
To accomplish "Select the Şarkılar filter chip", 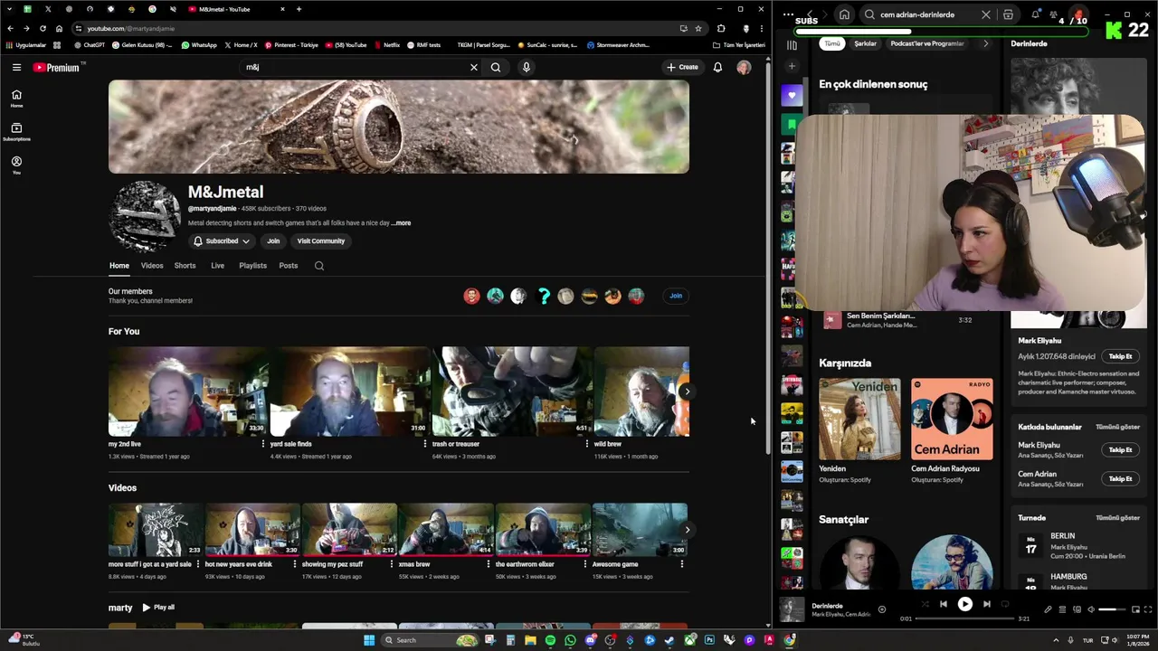I will (865, 43).
